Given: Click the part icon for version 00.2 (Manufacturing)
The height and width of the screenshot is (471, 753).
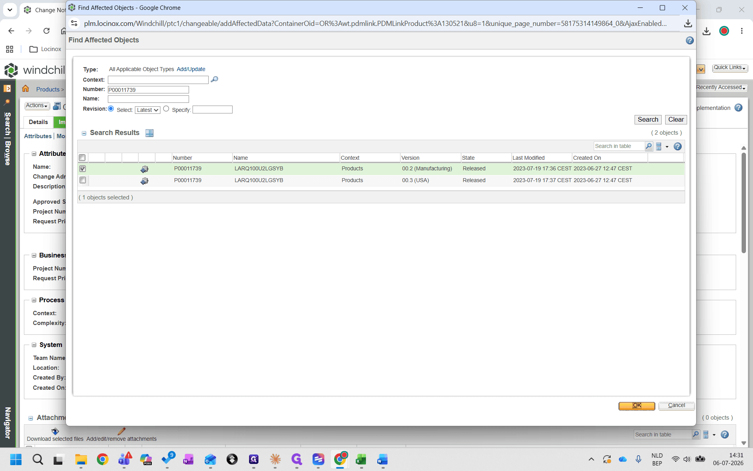Looking at the screenshot, I should (144, 169).
